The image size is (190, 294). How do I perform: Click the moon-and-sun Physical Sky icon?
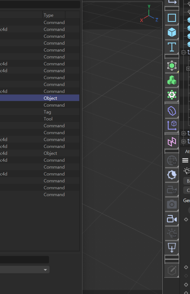coord(172,175)
